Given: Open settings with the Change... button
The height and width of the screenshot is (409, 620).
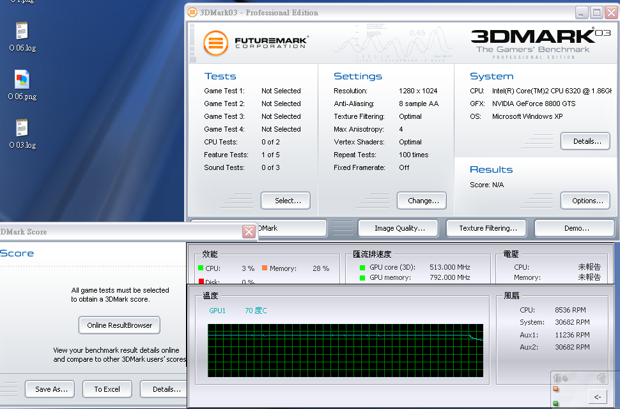Looking at the screenshot, I should pyautogui.click(x=422, y=201).
